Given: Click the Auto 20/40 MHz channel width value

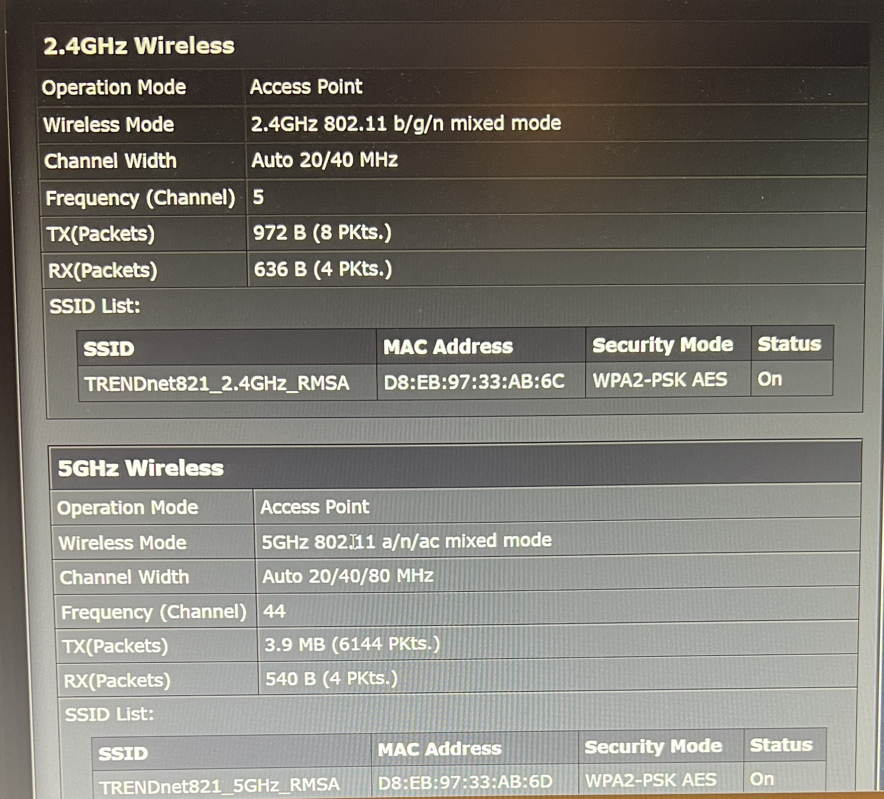Looking at the screenshot, I should coord(324,160).
